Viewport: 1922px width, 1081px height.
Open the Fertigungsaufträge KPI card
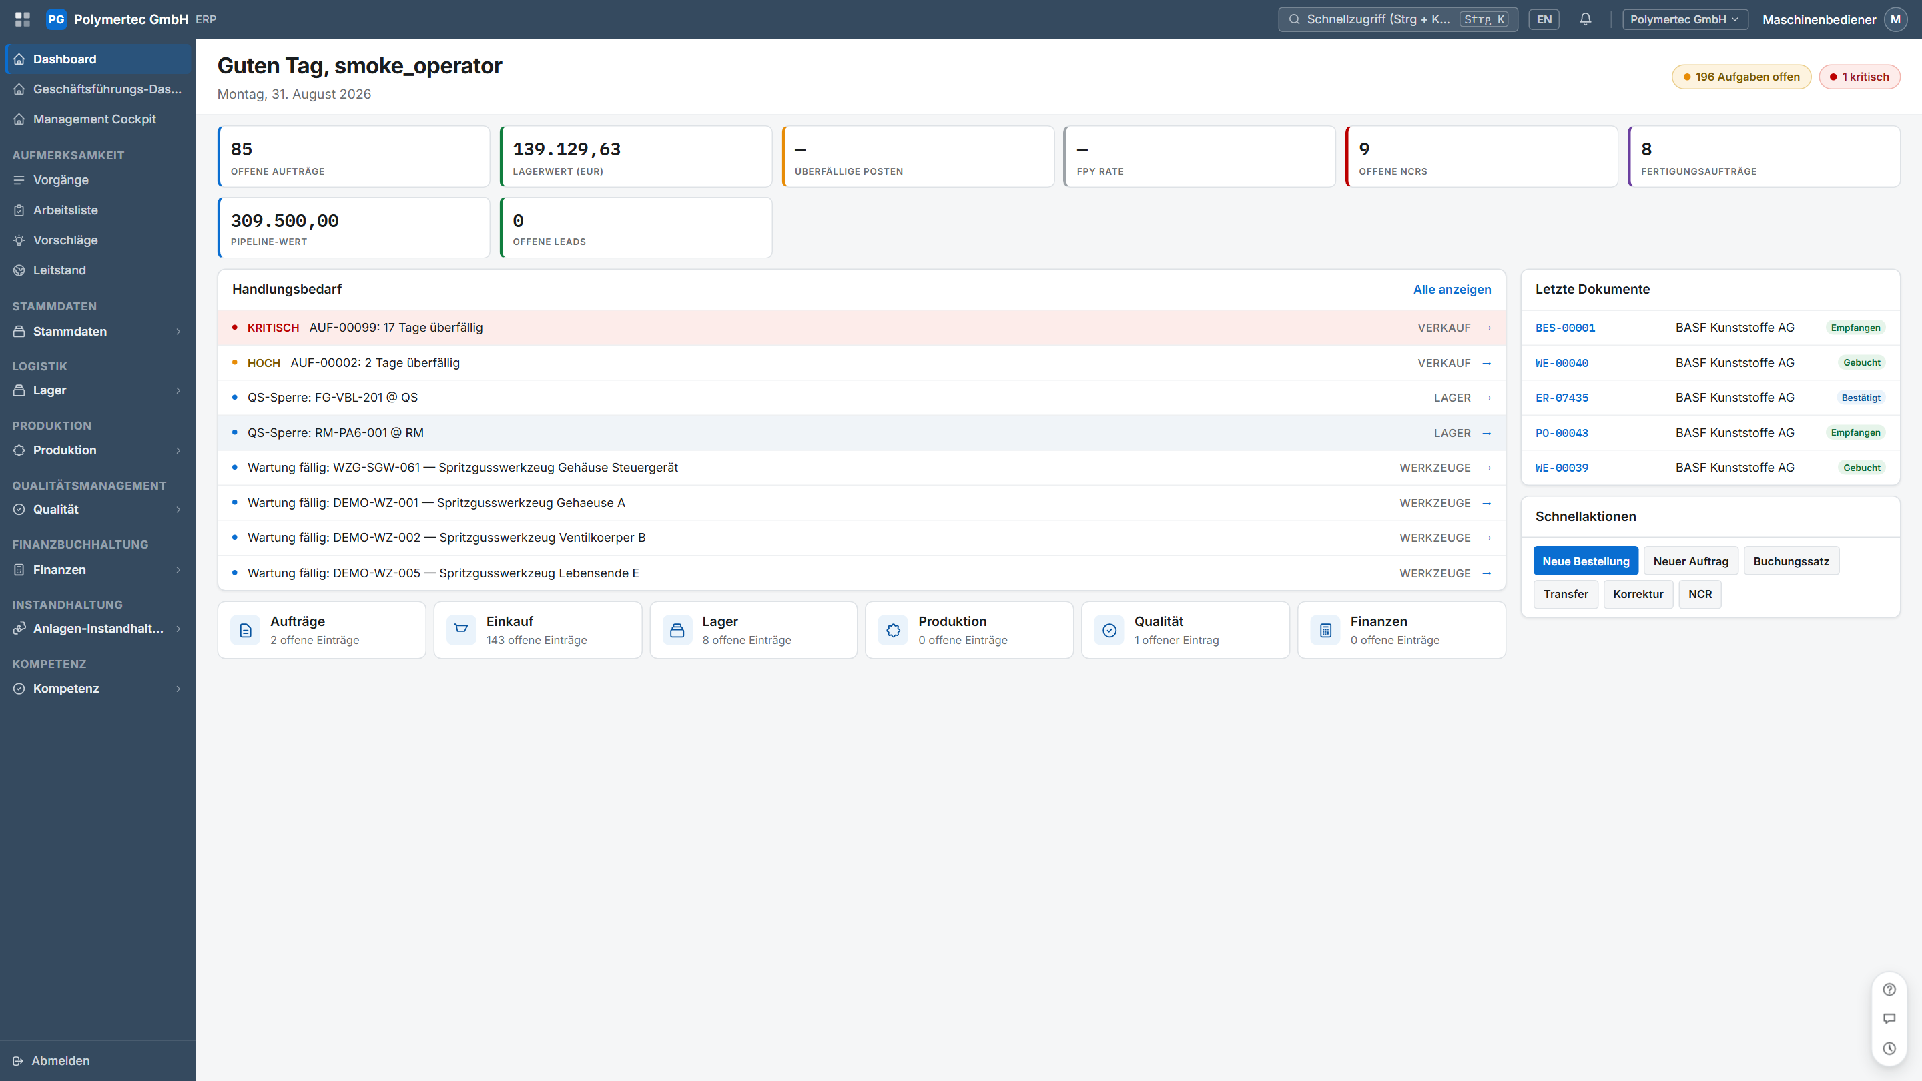coord(1764,157)
